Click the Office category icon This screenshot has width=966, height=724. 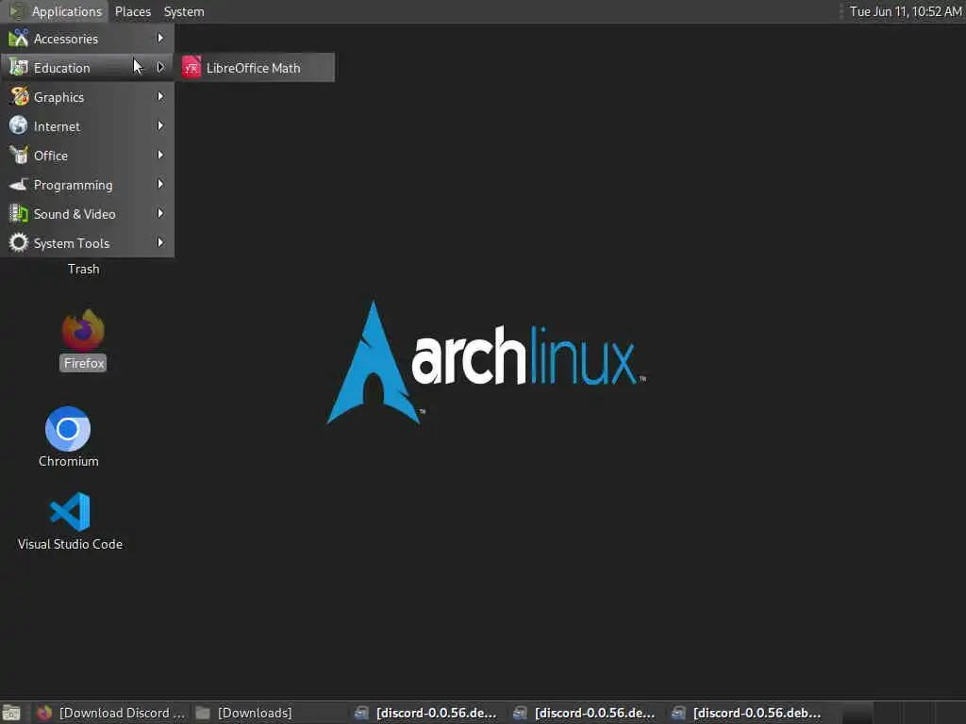[x=19, y=156]
